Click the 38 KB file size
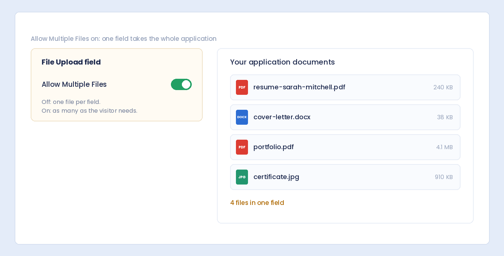504x256 pixels. [445, 117]
